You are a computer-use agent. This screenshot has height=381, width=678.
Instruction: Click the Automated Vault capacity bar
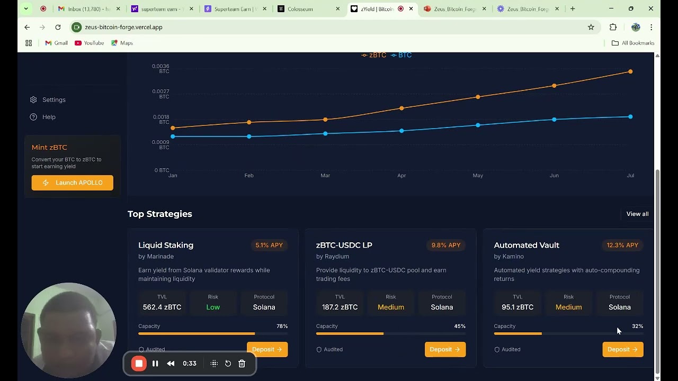pyautogui.click(x=568, y=333)
